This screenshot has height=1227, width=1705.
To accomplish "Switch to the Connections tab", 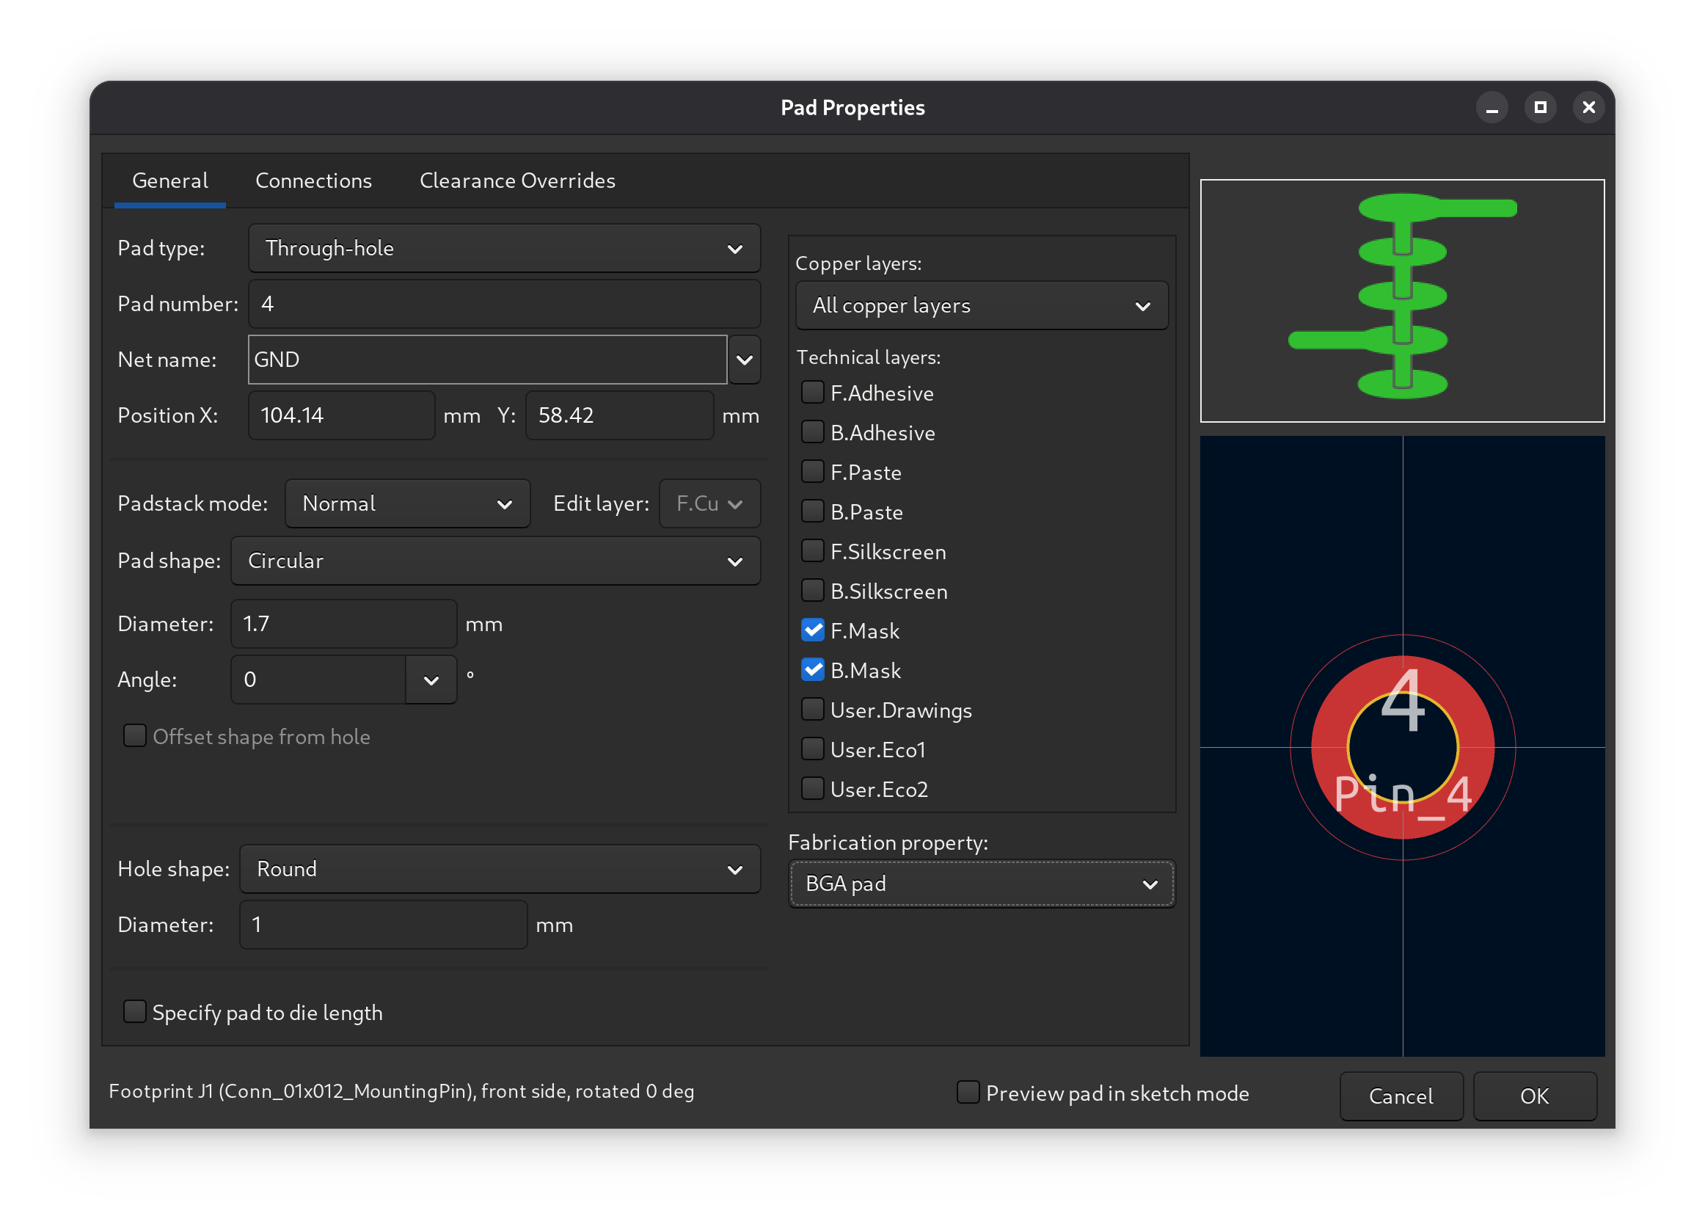I will 313,181.
